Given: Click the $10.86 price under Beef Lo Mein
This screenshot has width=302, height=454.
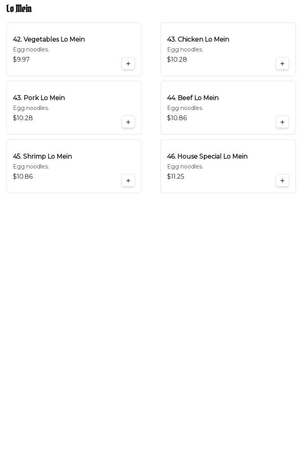Looking at the screenshot, I should [177, 118].
